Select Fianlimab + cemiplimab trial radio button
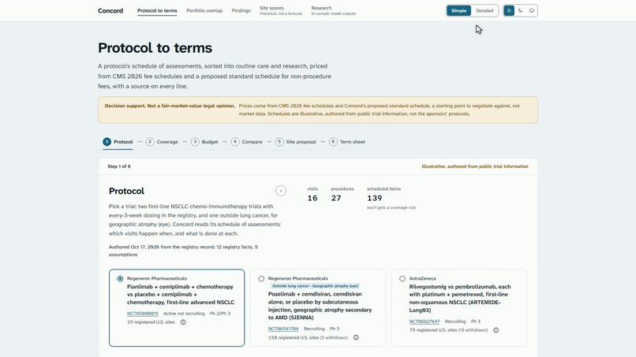The width and height of the screenshot is (636, 357). 120,279
